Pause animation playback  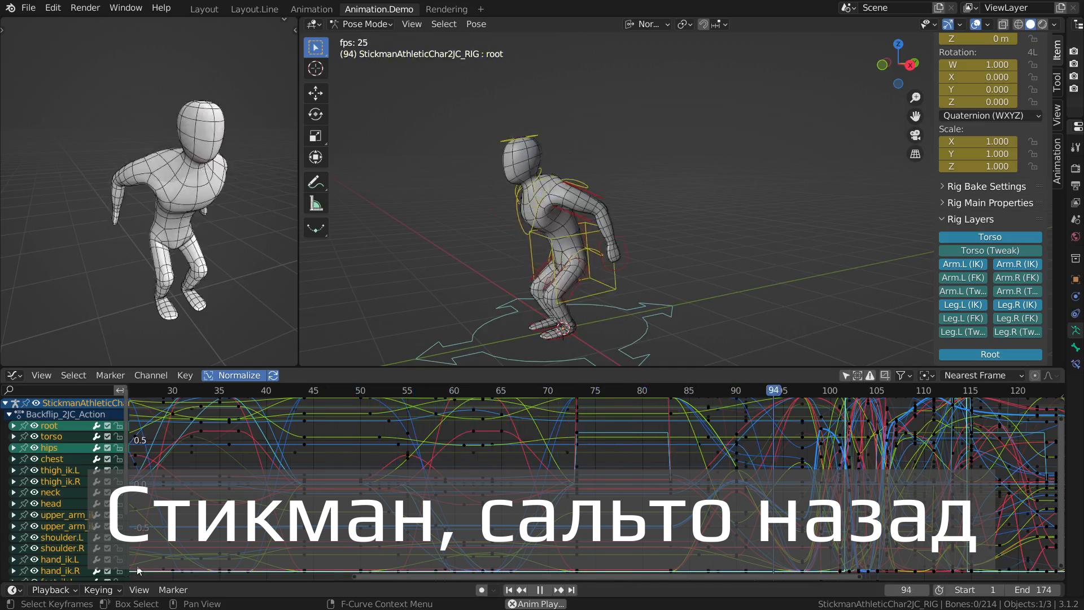[540, 590]
